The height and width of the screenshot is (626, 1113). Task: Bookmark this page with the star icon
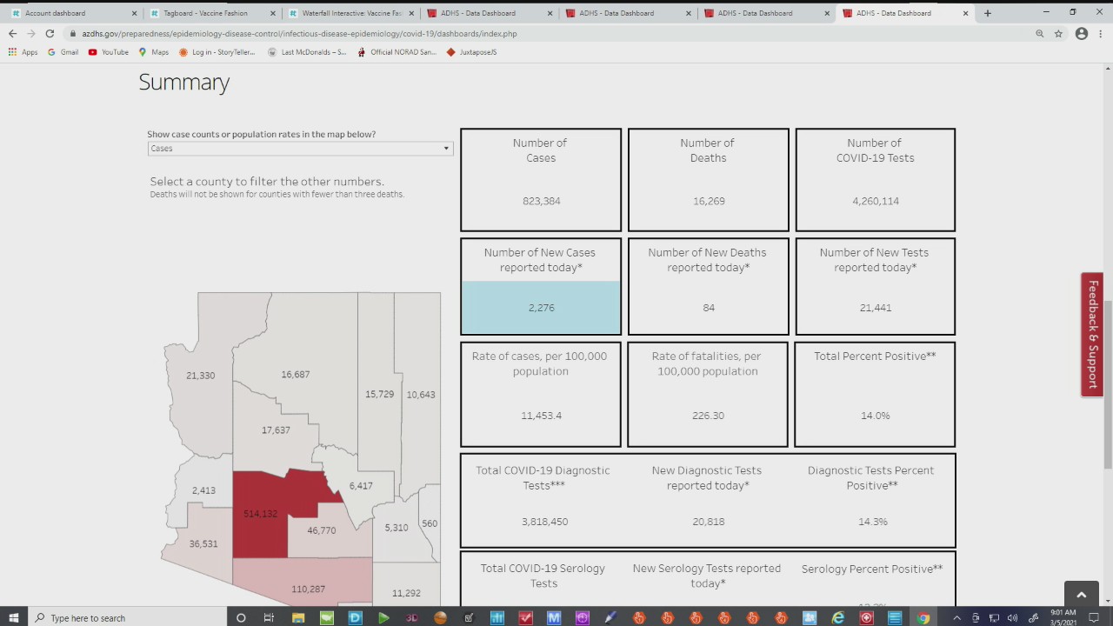click(x=1058, y=33)
